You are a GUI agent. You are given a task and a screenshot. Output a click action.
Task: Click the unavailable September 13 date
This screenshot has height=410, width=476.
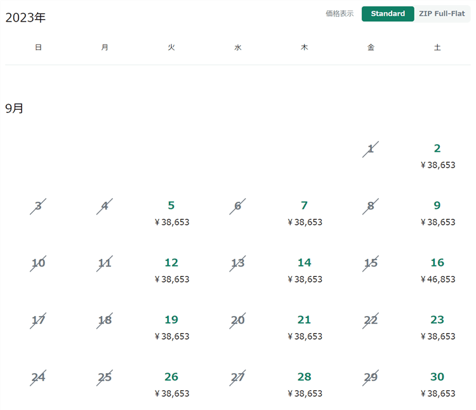coord(238,263)
